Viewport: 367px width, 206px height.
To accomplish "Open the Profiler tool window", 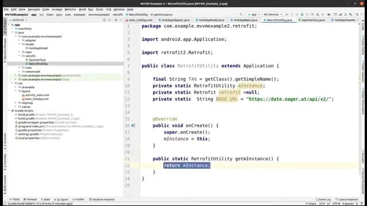I will (78, 200).
